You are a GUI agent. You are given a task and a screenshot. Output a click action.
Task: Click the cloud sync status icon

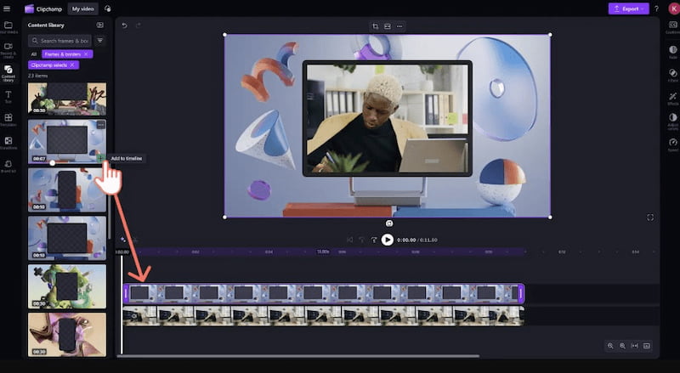108,8
